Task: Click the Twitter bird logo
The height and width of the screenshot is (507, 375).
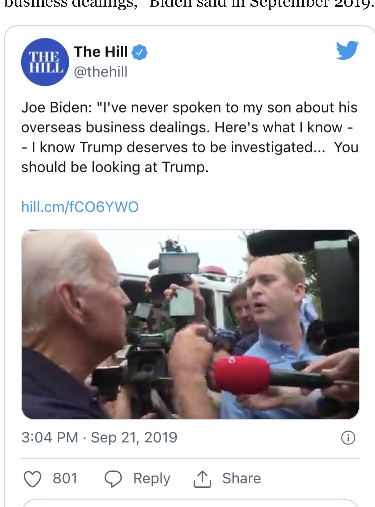Action: point(347,50)
